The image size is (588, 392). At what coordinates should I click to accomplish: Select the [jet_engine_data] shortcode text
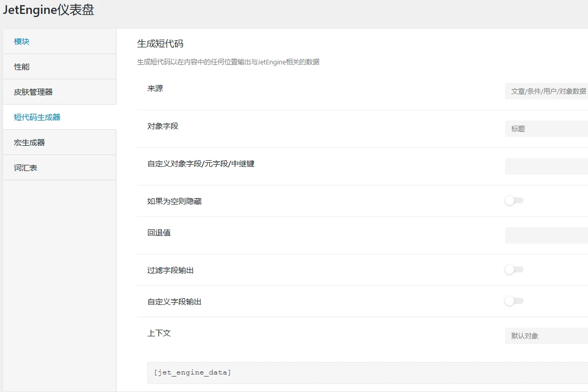point(192,372)
